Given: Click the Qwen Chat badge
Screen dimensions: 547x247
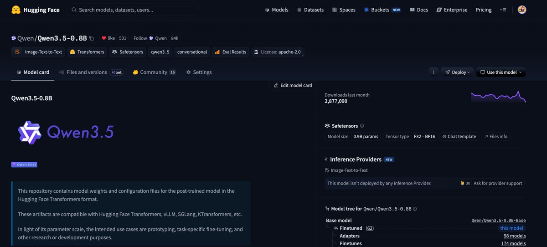Looking at the screenshot, I should pyautogui.click(x=24, y=165).
